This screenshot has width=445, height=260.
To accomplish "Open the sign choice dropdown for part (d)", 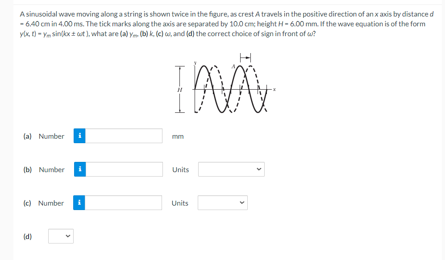I will 61,236.
